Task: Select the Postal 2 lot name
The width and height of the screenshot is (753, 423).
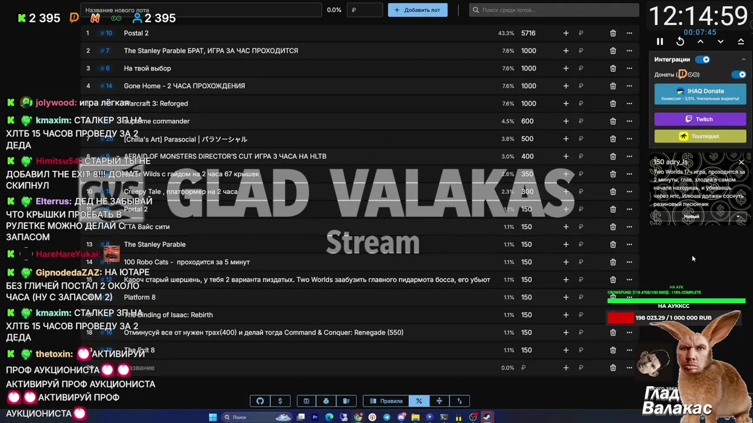Action: [x=136, y=33]
